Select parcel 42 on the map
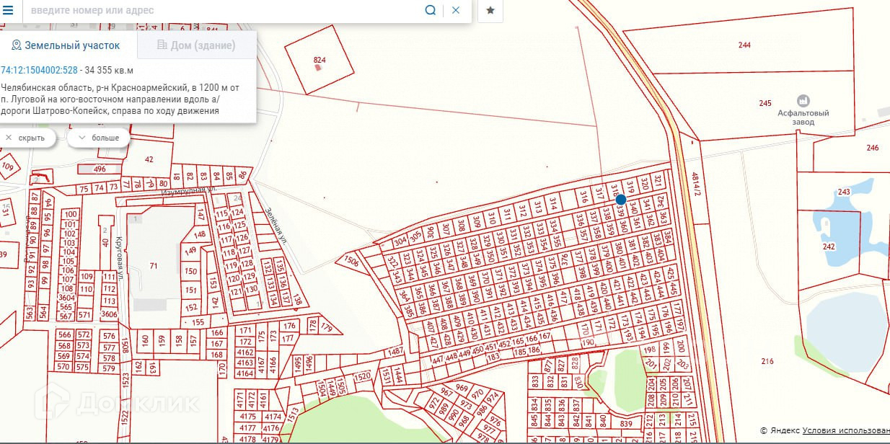The height and width of the screenshot is (444, 890). [x=149, y=159]
